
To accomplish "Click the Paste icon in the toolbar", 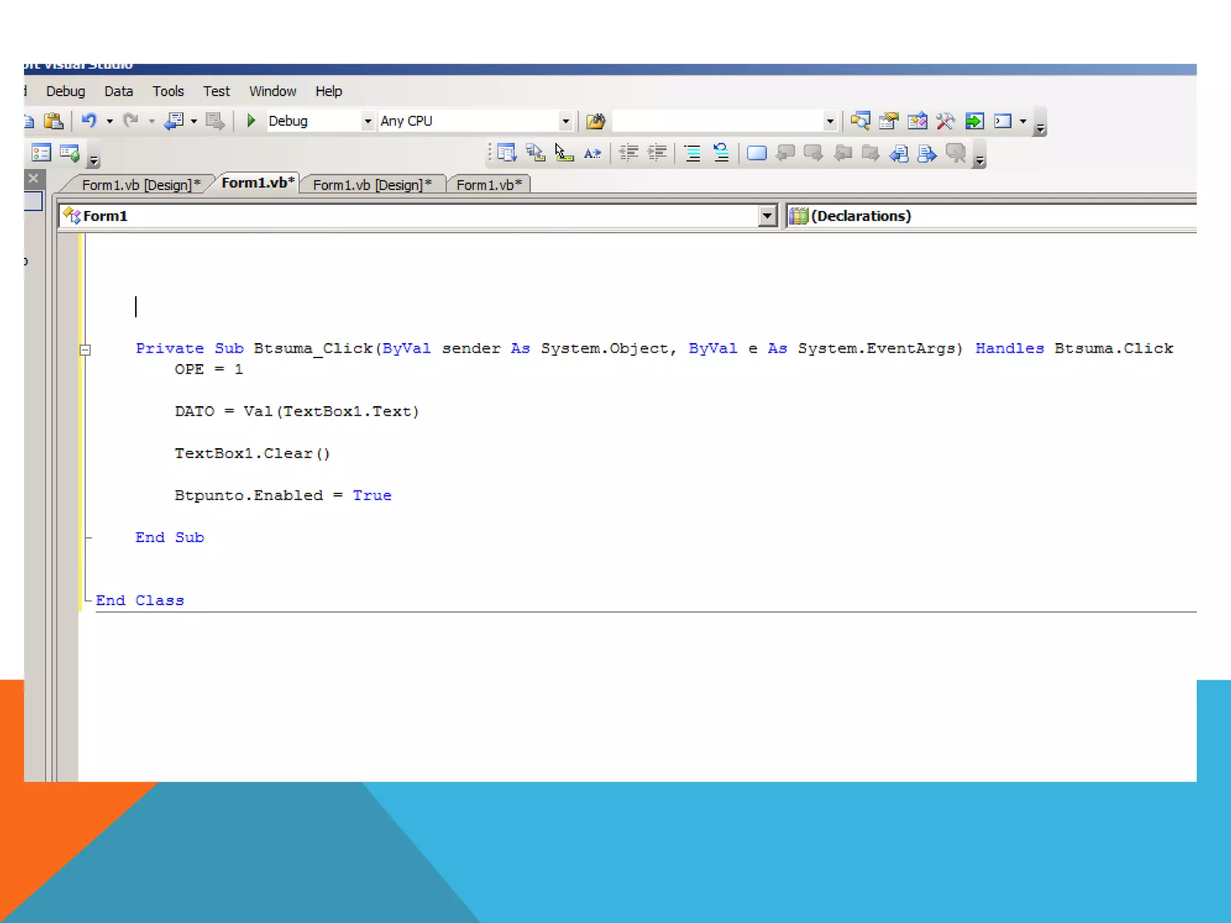I will (53, 121).
